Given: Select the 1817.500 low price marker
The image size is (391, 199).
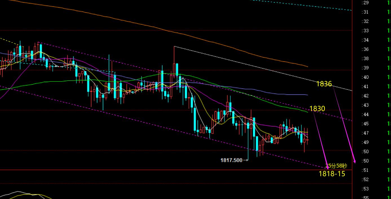Looking at the screenshot, I should pyautogui.click(x=231, y=160).
